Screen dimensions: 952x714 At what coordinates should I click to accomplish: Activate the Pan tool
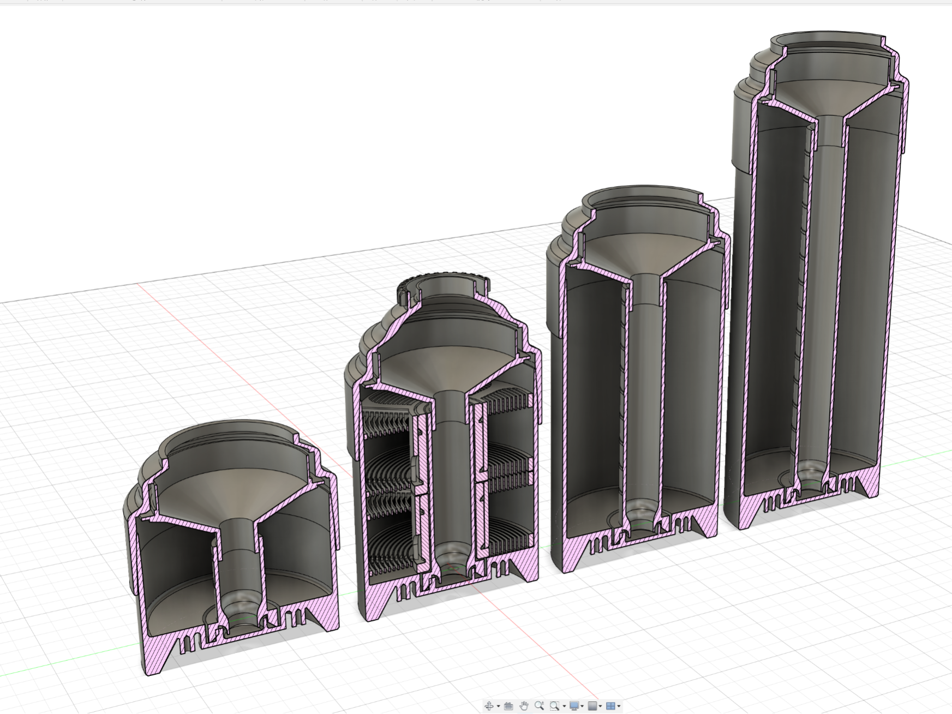525,706
